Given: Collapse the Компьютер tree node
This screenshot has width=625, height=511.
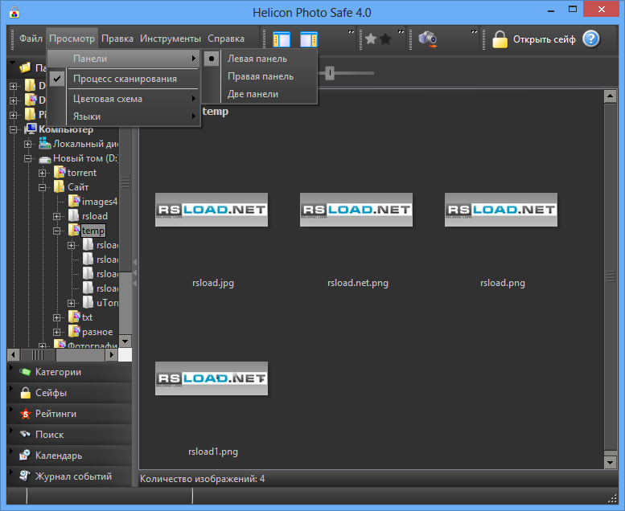Looking at the screenshot, I should [13, 129].
